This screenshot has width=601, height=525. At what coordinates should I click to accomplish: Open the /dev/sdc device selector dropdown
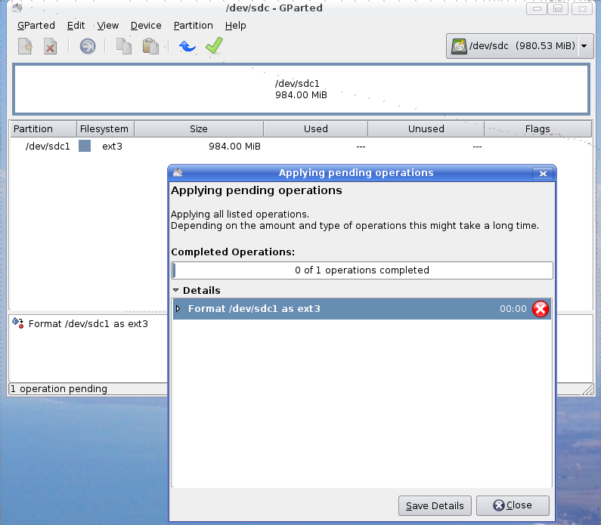520,47
